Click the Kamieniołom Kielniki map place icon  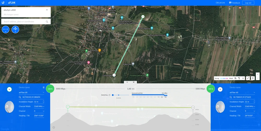click(168, 35)
